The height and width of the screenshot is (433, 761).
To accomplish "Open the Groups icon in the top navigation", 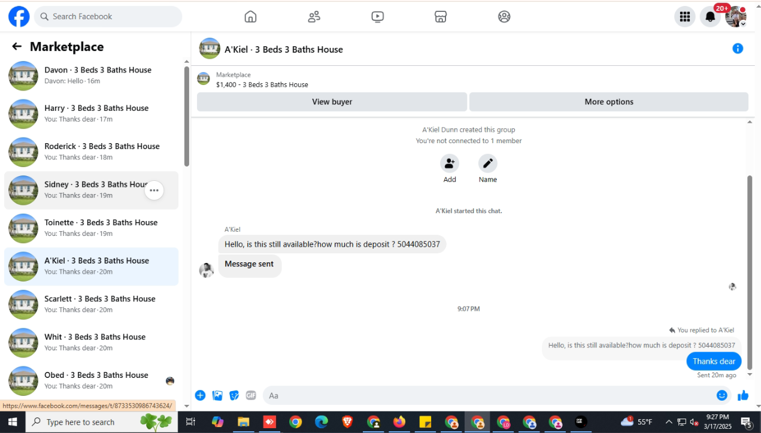I will [504, 17].
